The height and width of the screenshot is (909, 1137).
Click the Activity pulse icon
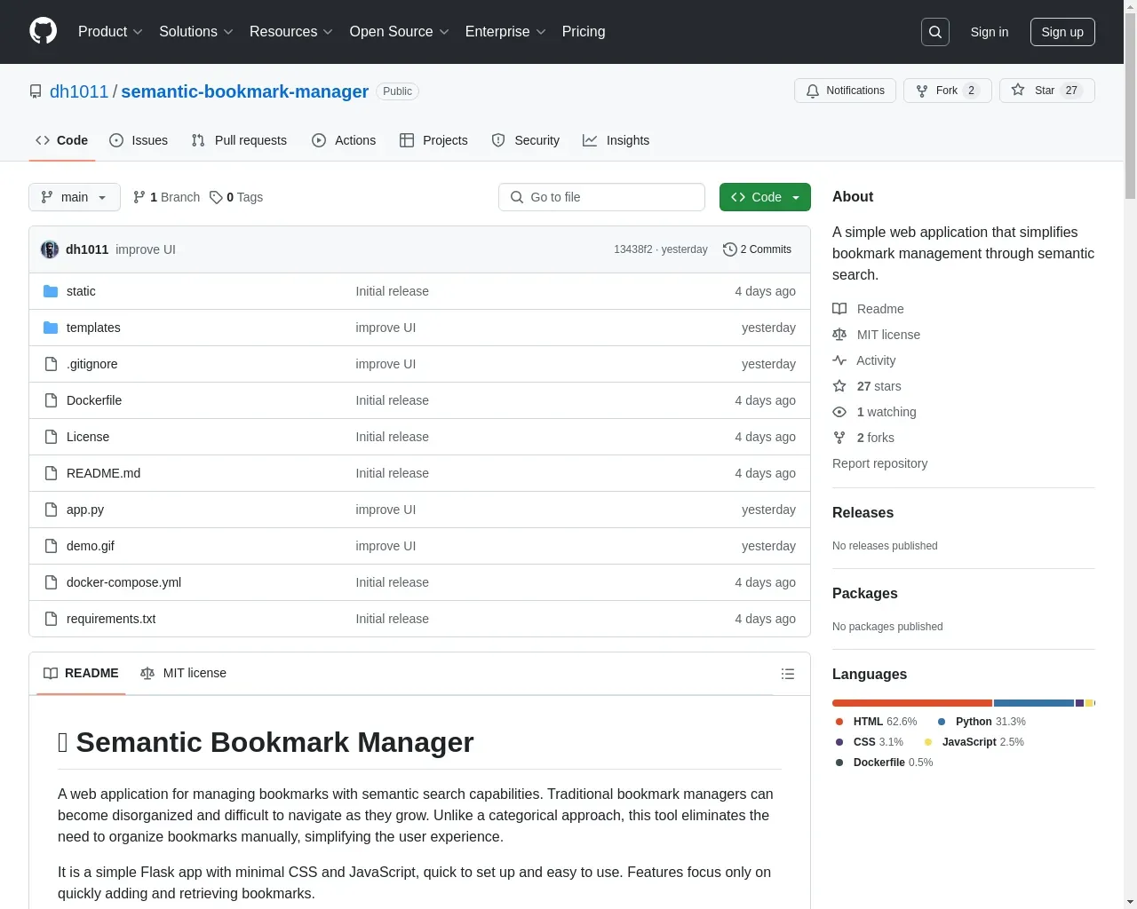pyautogui.click(x=839, y=360)
